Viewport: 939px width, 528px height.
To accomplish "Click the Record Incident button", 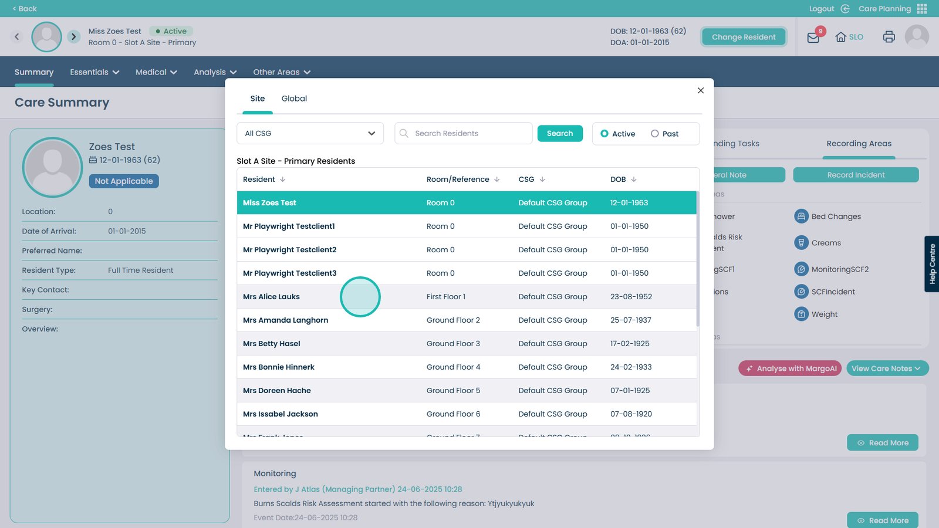I will point(856,175).
